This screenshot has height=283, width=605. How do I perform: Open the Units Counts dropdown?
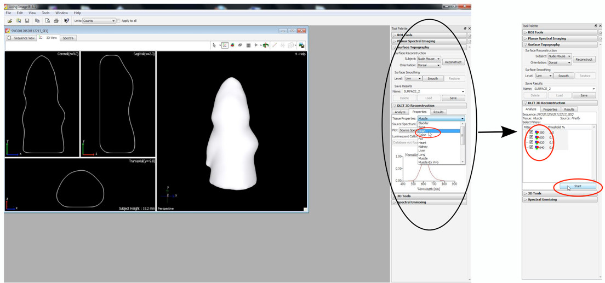coord(99,21)
